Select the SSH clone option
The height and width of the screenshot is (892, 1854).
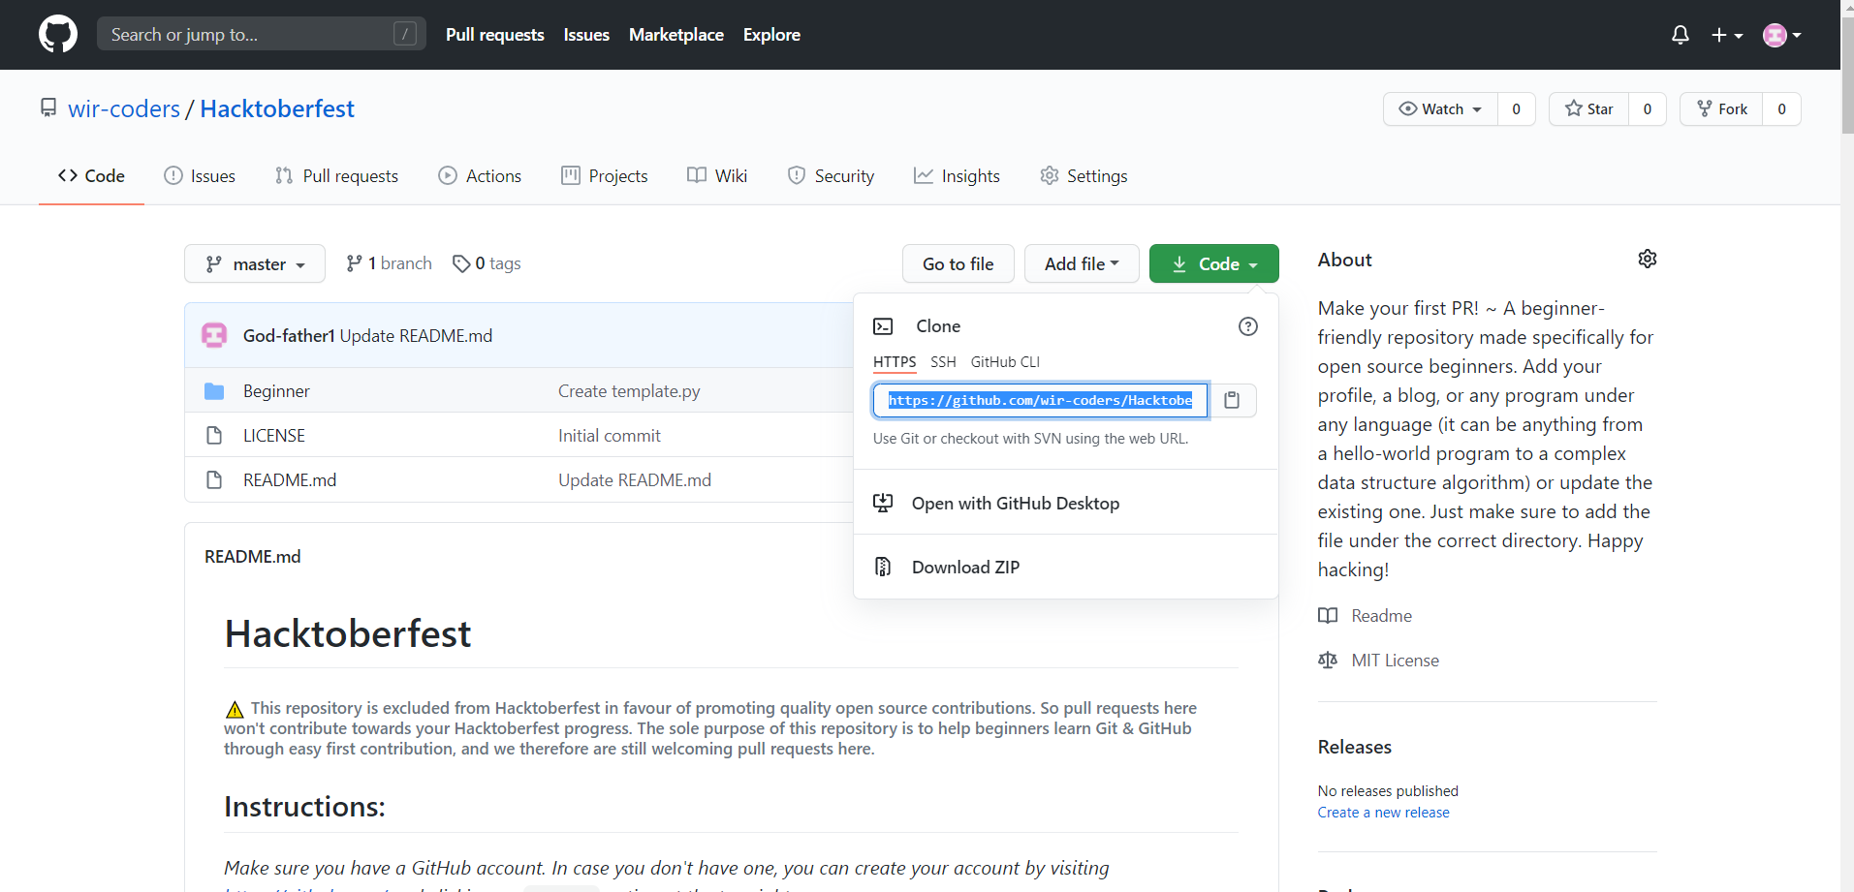[x=943, y=362]
